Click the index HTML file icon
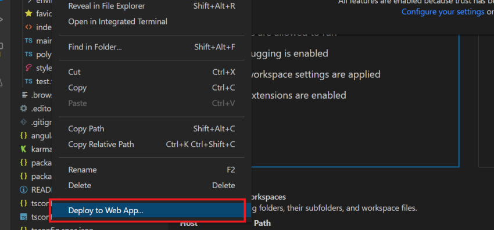Screen dimensions: 494x230 pyautogui.click(x=28, y=27)
